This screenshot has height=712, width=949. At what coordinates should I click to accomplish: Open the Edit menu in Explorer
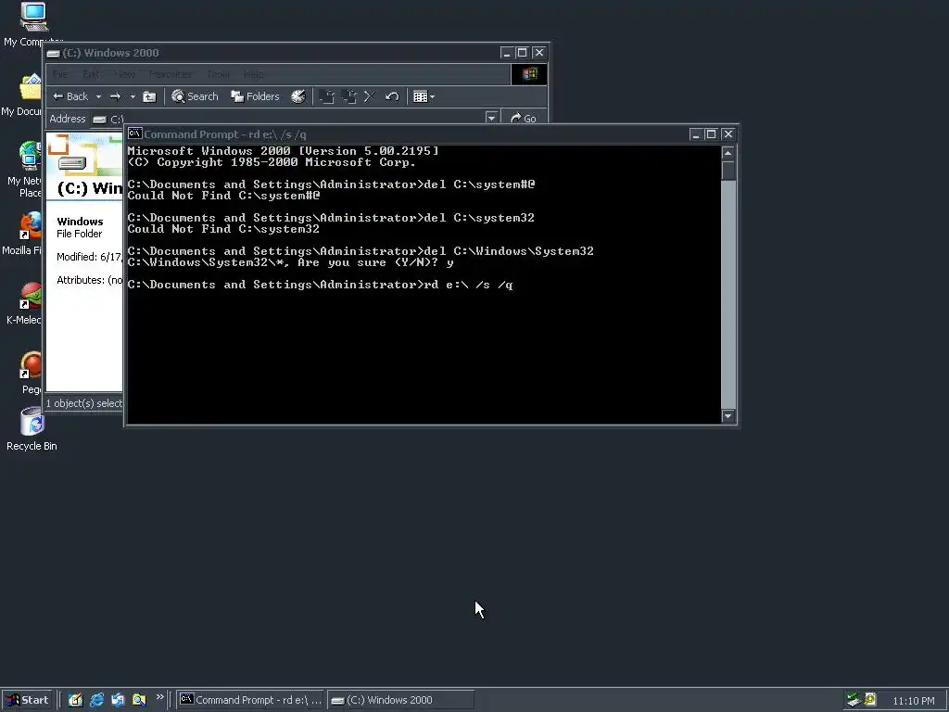pos(91,74)
